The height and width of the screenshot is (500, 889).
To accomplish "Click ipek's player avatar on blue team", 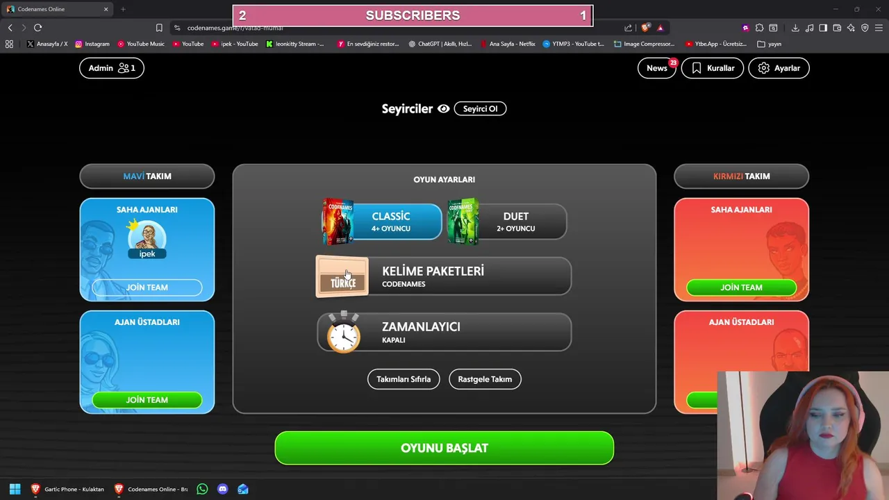I will [x=147, y=237].
